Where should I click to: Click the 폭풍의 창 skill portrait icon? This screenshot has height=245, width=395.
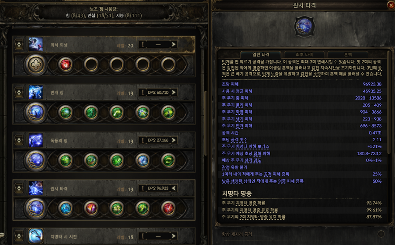[36, 140]
